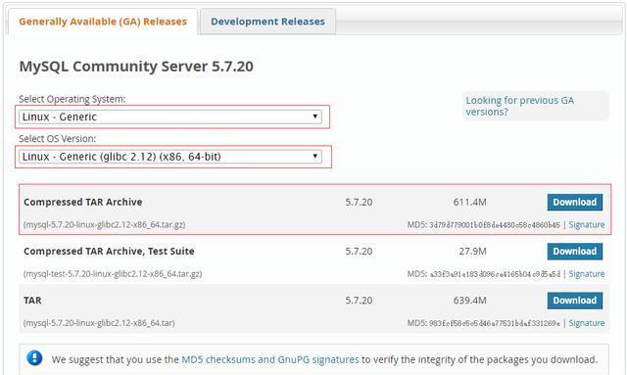
Task: Click the MySQL Community Server 5.7.20 heading
Action: (136, 67)
